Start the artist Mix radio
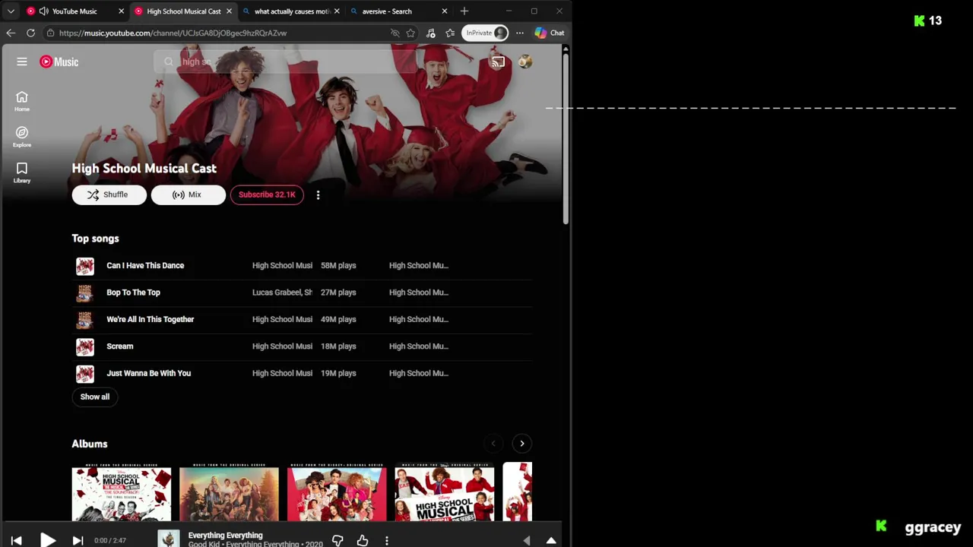 [x=188, y=195]
